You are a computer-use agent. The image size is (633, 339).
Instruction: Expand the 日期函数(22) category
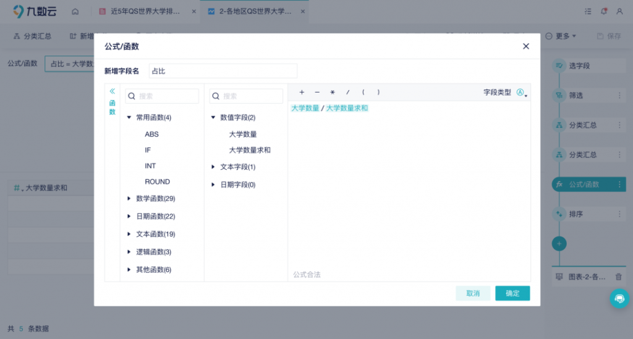(x=129, y=217)
